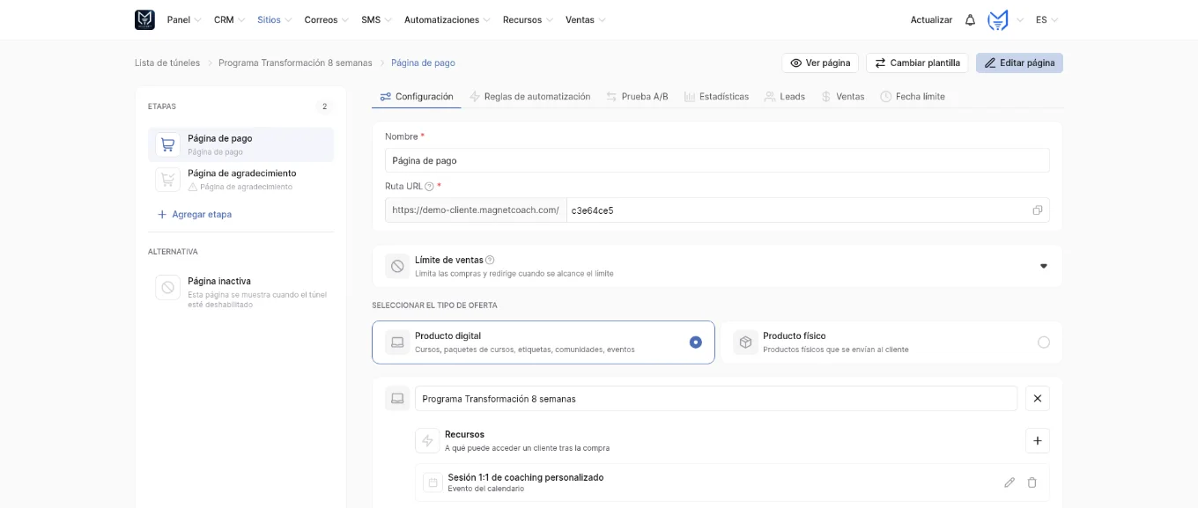
Task: Click the Ver página button
Action: (x=820, y=63)
